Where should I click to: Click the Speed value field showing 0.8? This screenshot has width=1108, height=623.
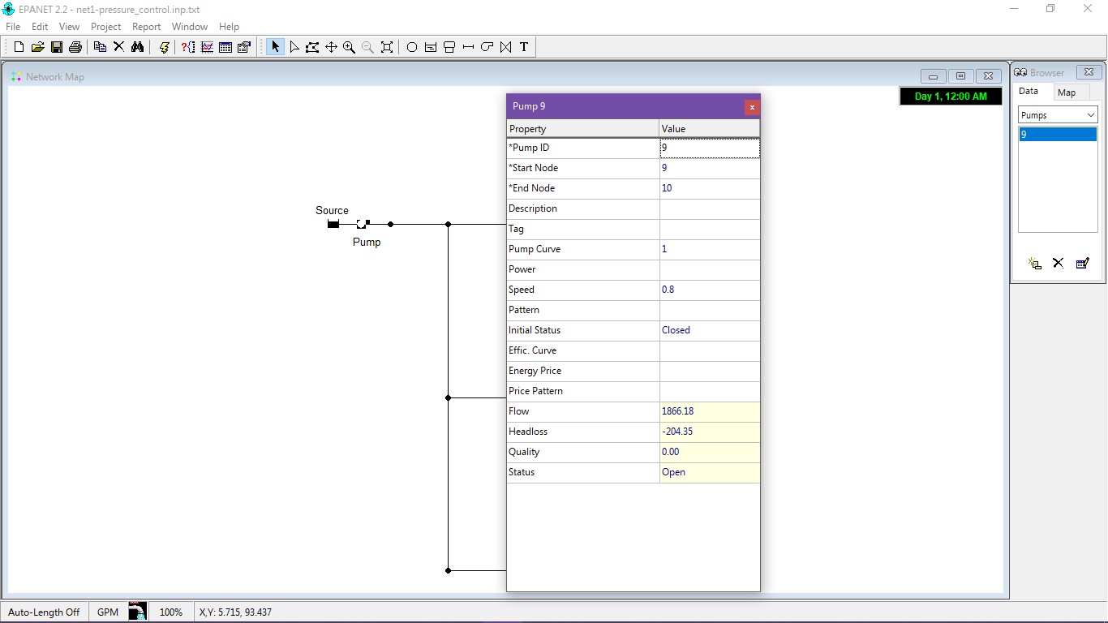click(x=709, y=290)
